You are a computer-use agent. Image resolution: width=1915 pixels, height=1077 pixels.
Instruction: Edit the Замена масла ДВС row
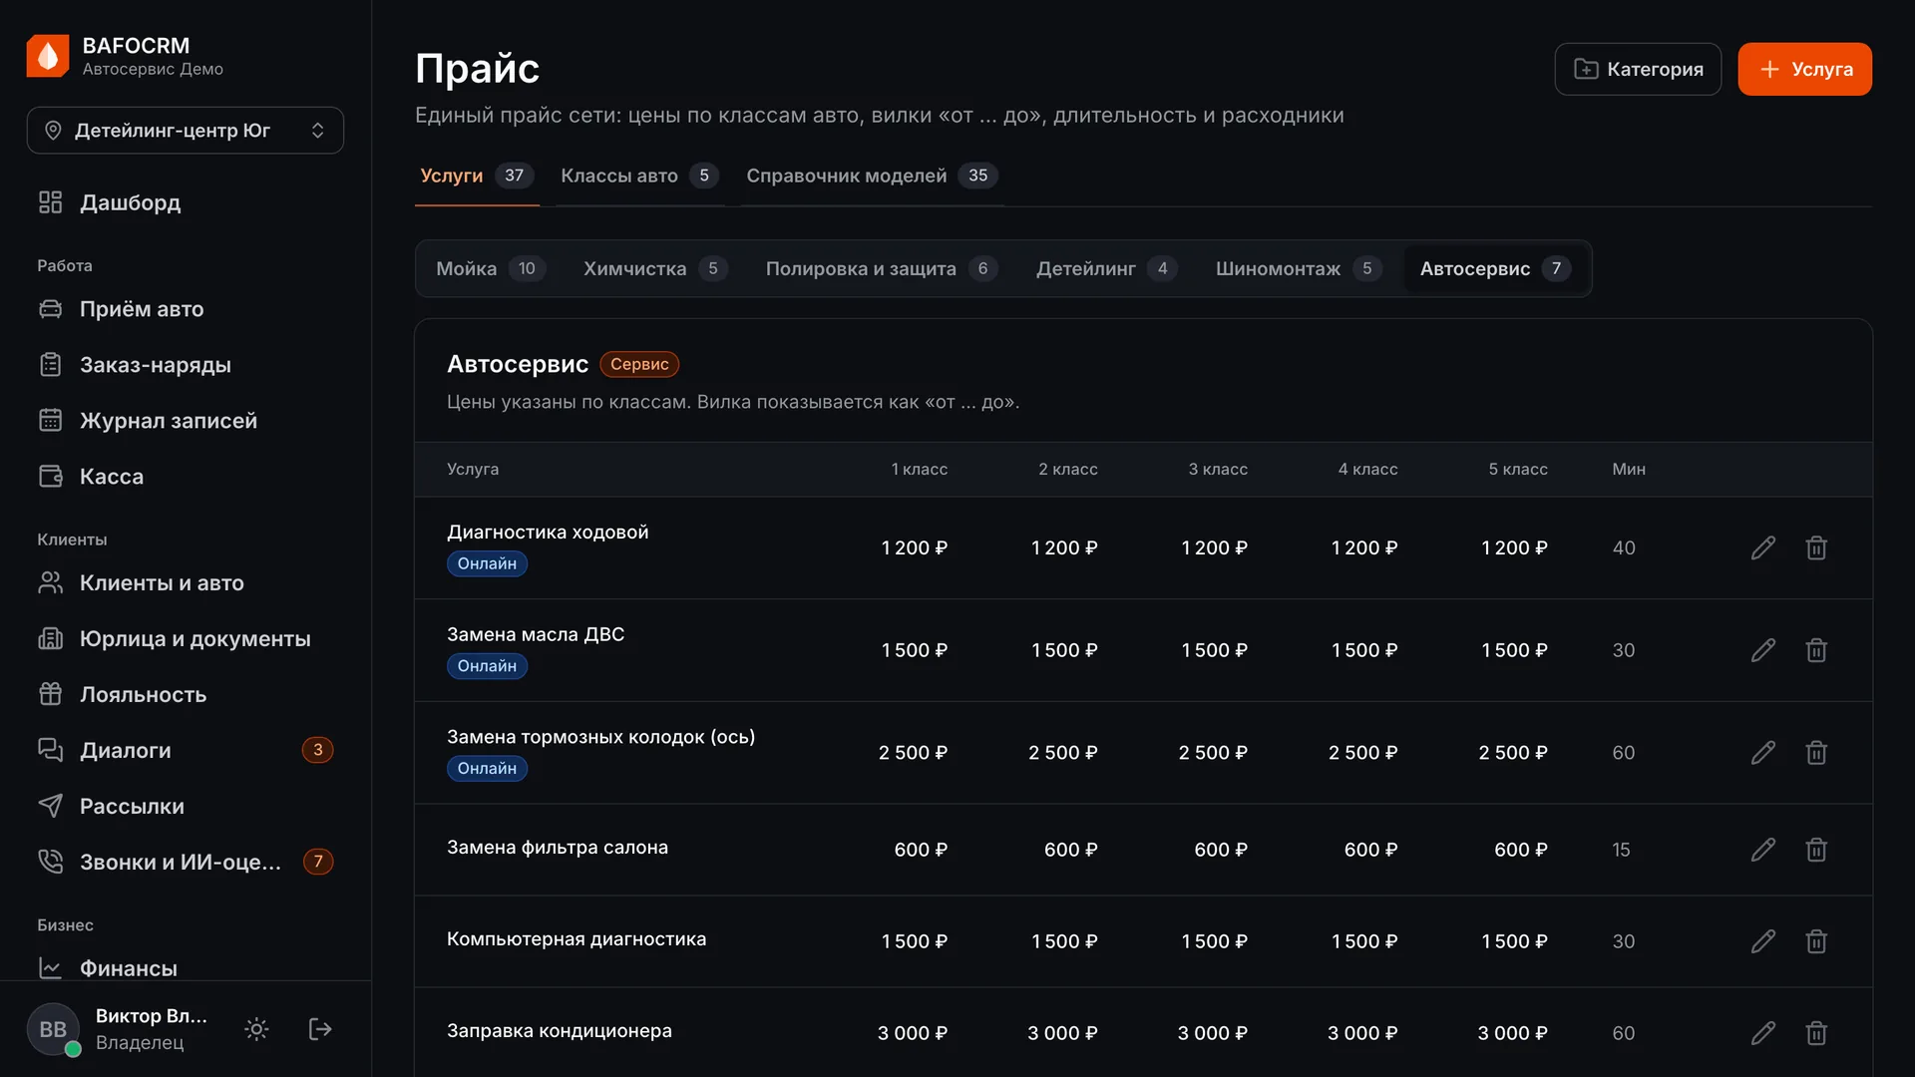tap(1762, 650)
